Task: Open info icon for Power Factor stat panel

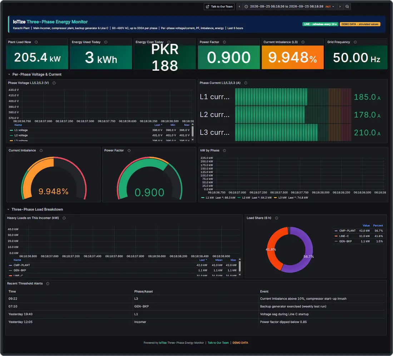Action: click(224, 42)
